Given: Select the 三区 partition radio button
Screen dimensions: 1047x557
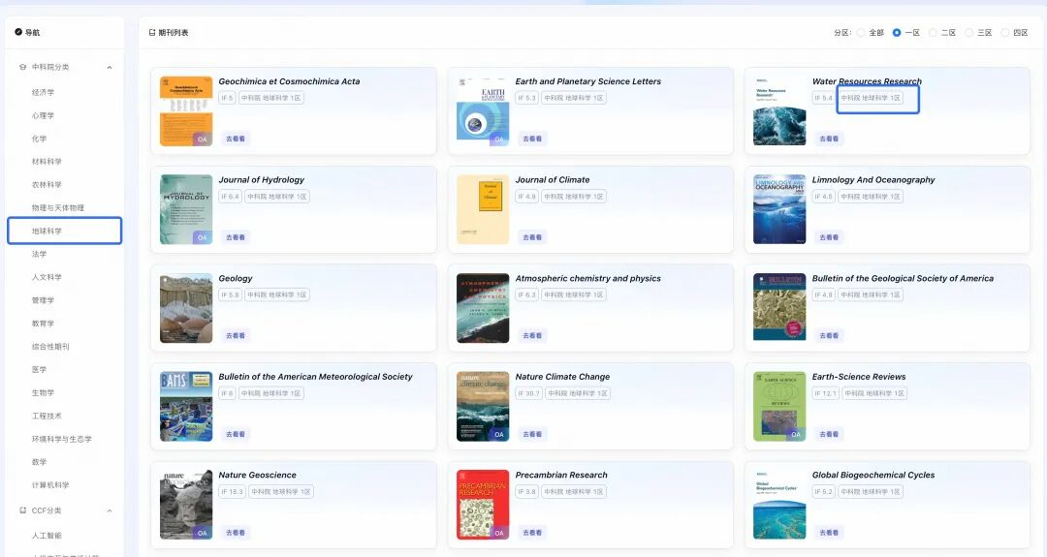Looking at the screenshot, I should [x=968, y=32].
